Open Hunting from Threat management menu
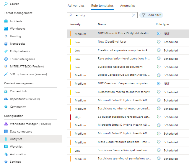189x168 pixels. click(x=15, y=36)
